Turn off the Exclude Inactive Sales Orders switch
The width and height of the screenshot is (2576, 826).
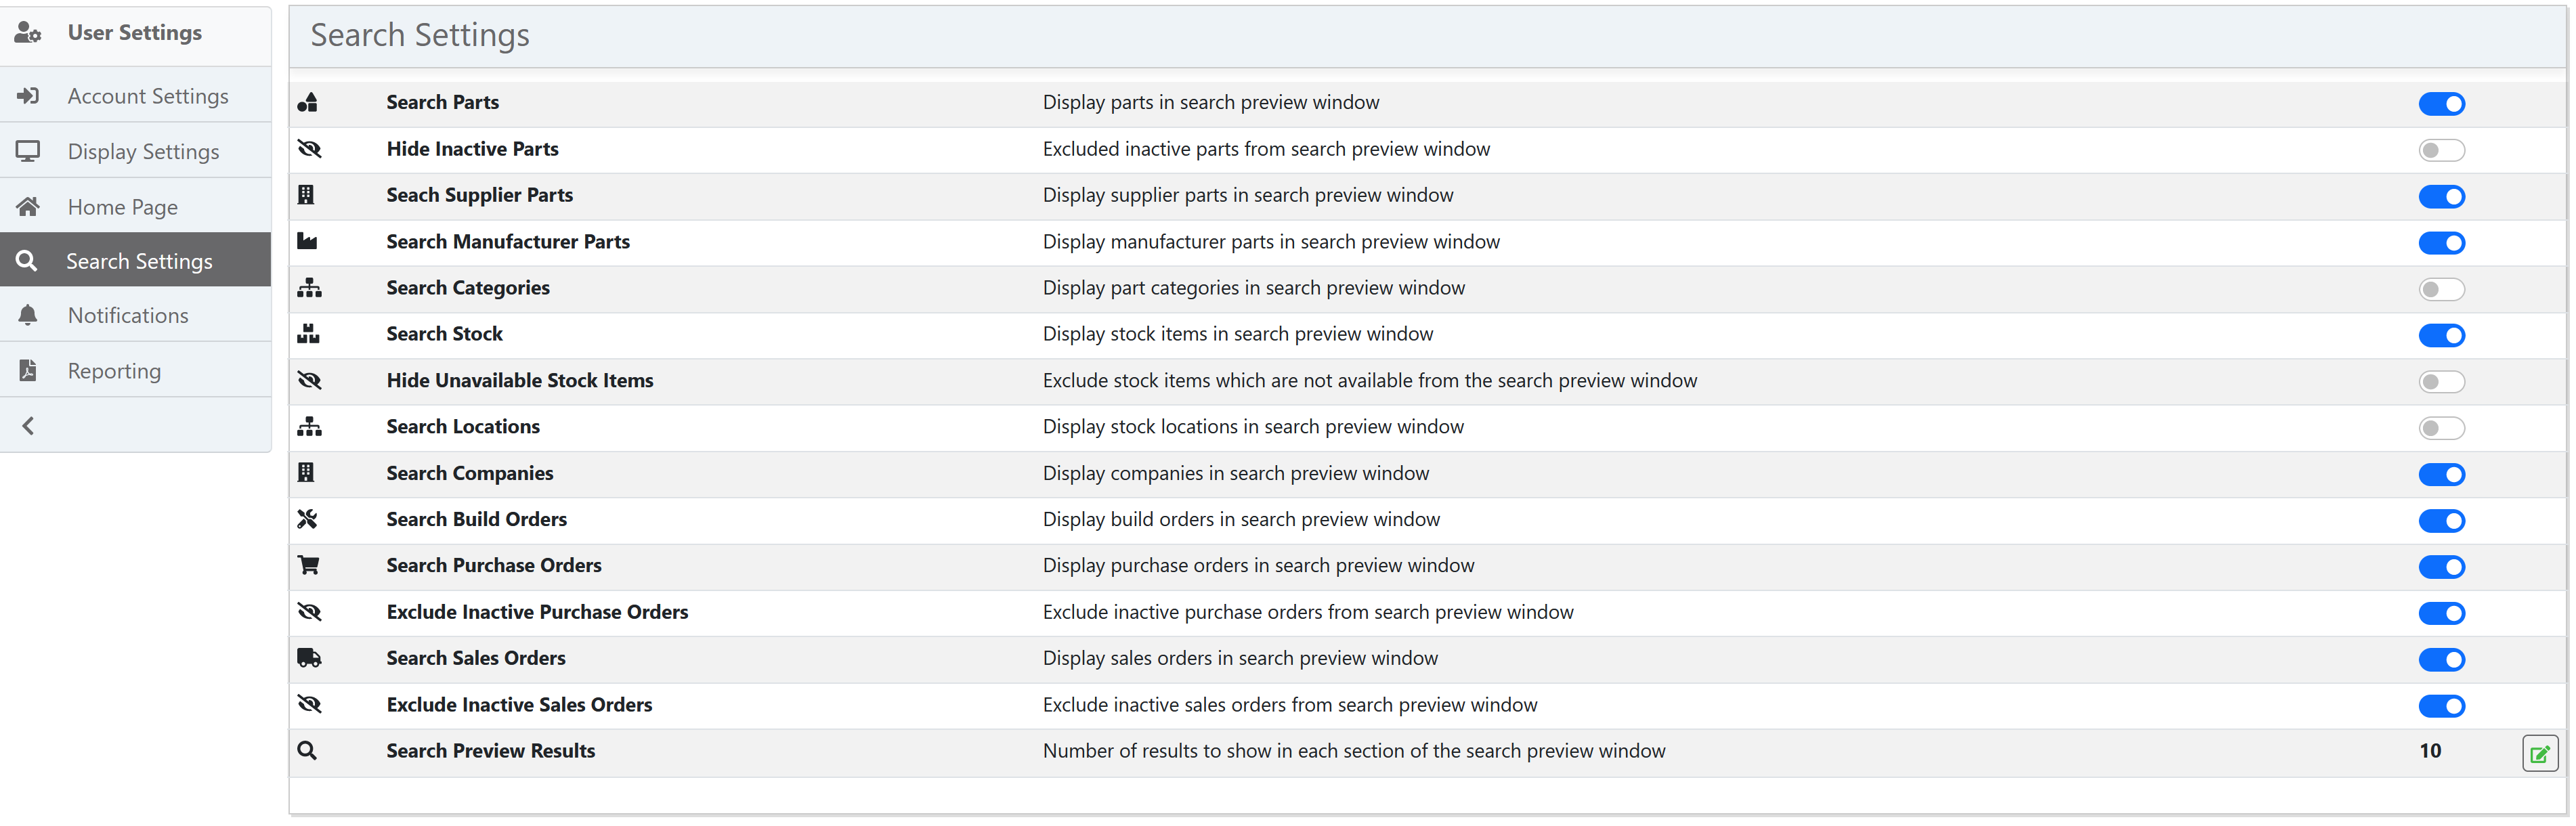click(x=2441, y=706)
